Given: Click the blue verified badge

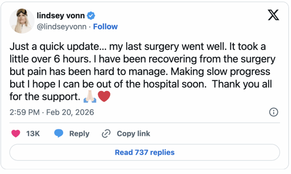Looking at the screenshot, I should point(92,16).
